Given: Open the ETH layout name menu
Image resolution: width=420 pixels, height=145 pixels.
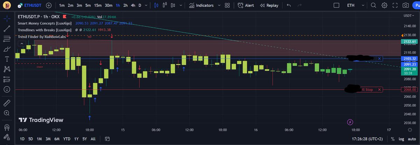Looking at the screenshot, I should pos(350,6).
